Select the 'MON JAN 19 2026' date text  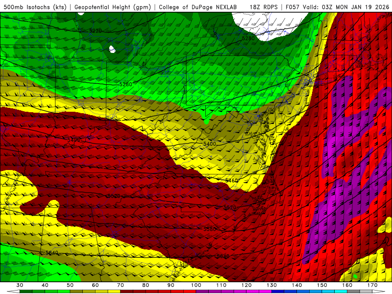pyautogui.click(x=362, y=7)
